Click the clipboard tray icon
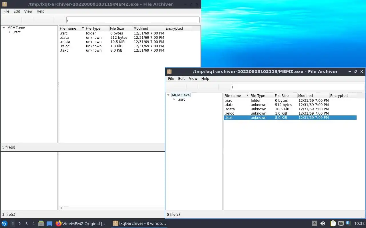This screenshot has width=366, height=228. 333,223
